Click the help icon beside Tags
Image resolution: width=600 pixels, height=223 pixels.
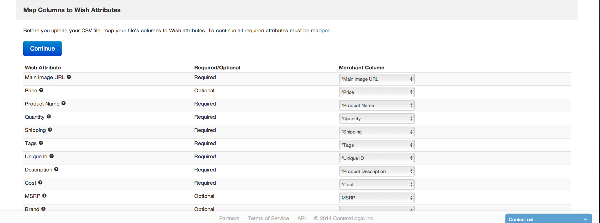(x=41, y=143)
